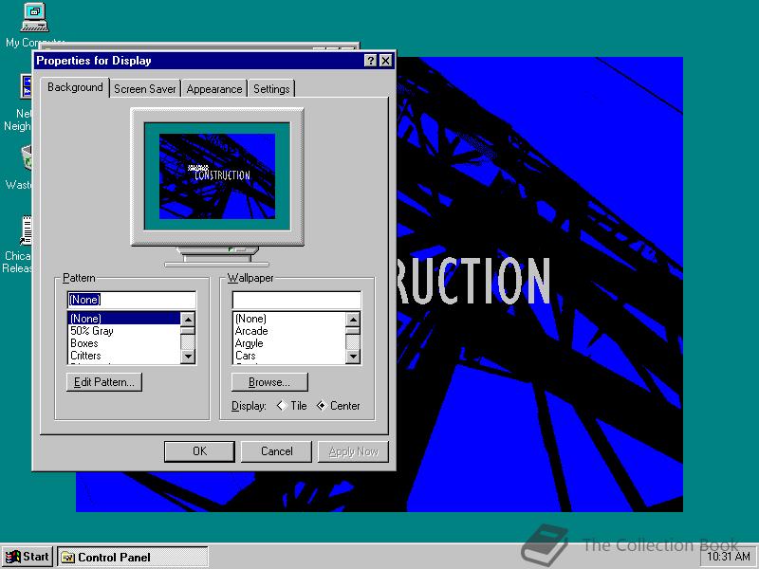Click the Edit Pattern button
This screenshot has height=569, width=759.
coord(104,382)
